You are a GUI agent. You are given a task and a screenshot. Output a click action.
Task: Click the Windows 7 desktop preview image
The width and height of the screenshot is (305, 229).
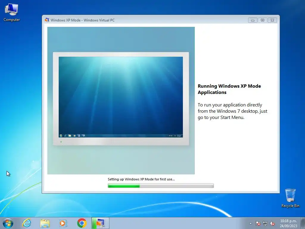click(121, 97)
